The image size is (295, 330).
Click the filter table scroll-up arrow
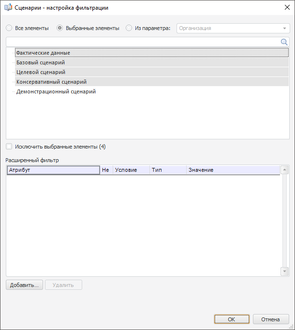(x=284, y=170)
